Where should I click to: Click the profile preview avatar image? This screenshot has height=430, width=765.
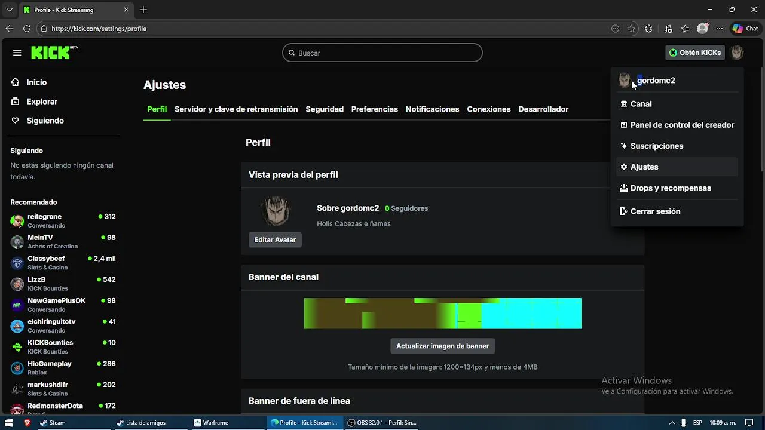pyautogui.click(x=276, y=210)
